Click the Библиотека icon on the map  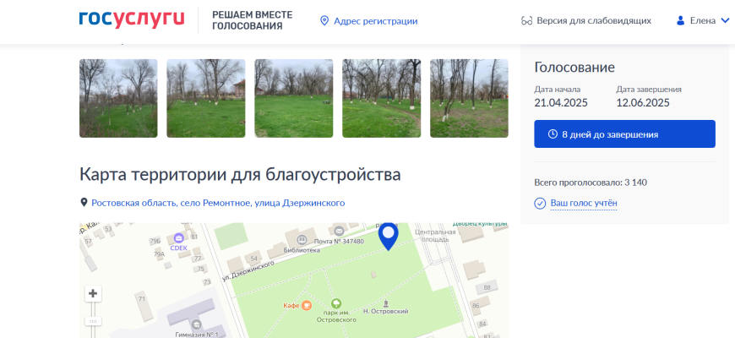point(302,241)
